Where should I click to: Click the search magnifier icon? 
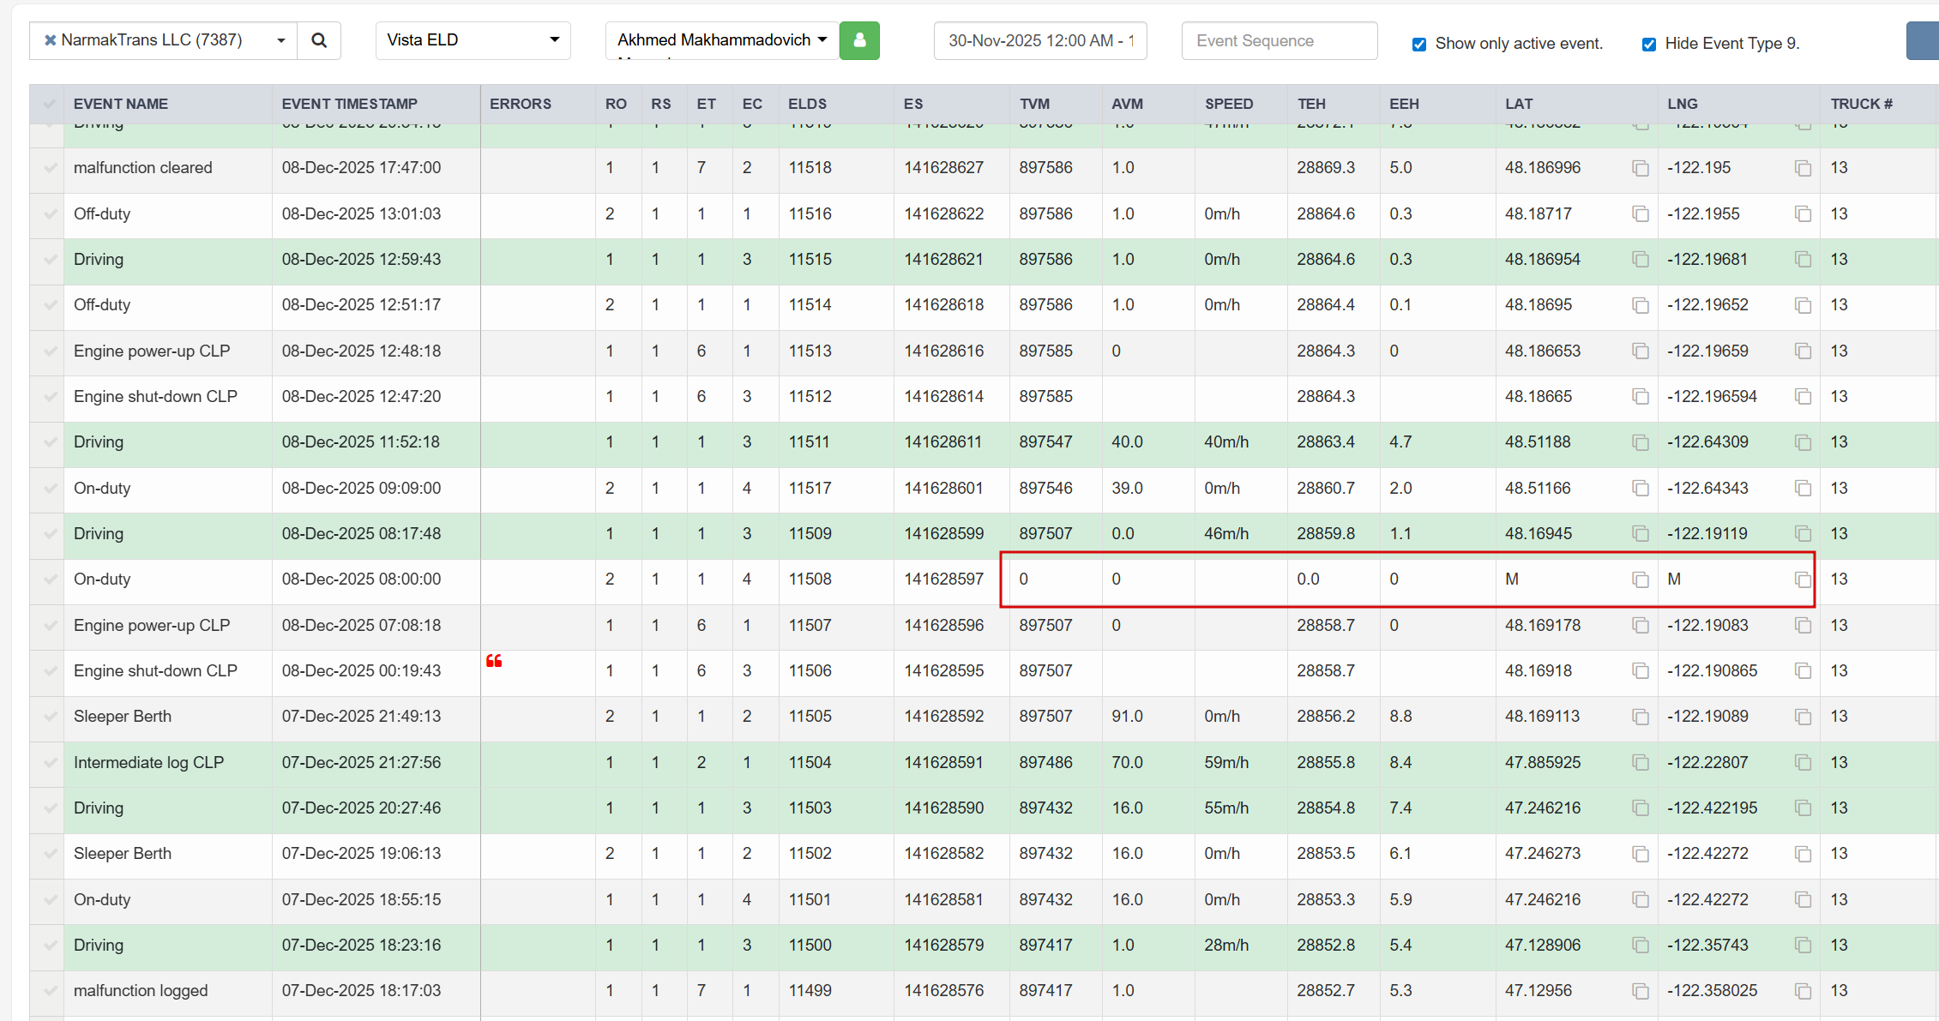click(x=319, y=40)
